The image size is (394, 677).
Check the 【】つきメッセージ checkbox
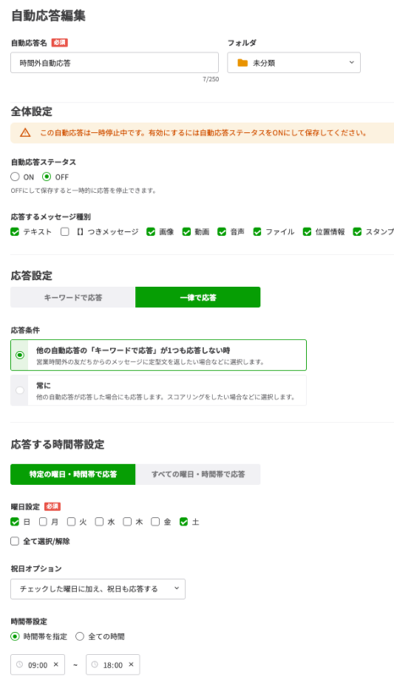click(x=65, y=232)
